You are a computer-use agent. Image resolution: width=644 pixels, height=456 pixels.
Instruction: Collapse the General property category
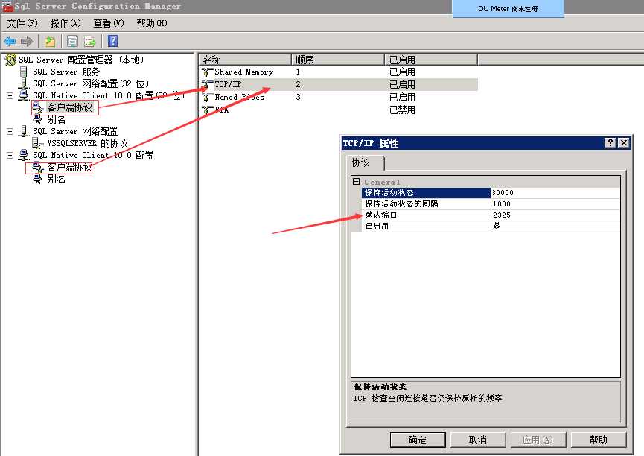(356, 181)
